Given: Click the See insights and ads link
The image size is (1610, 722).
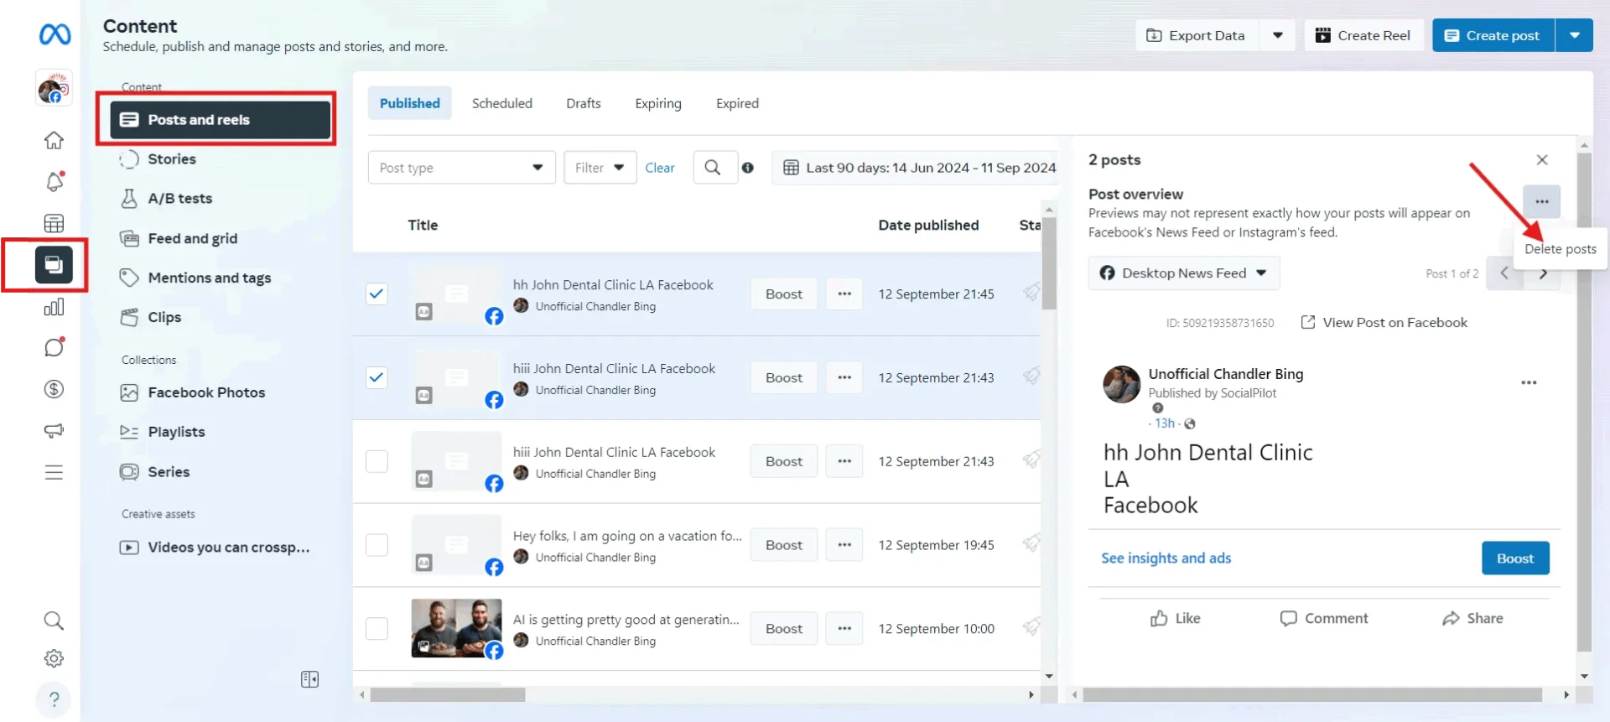Looking at the screenshot, I should [1166, 558].
